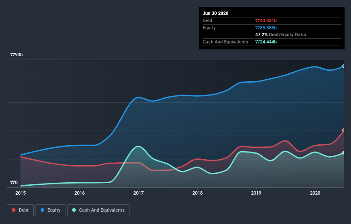Click the ₩90b y-axis label
Image resolution: width=351 pixels, height=224 pixels.
tap(17, 55)
